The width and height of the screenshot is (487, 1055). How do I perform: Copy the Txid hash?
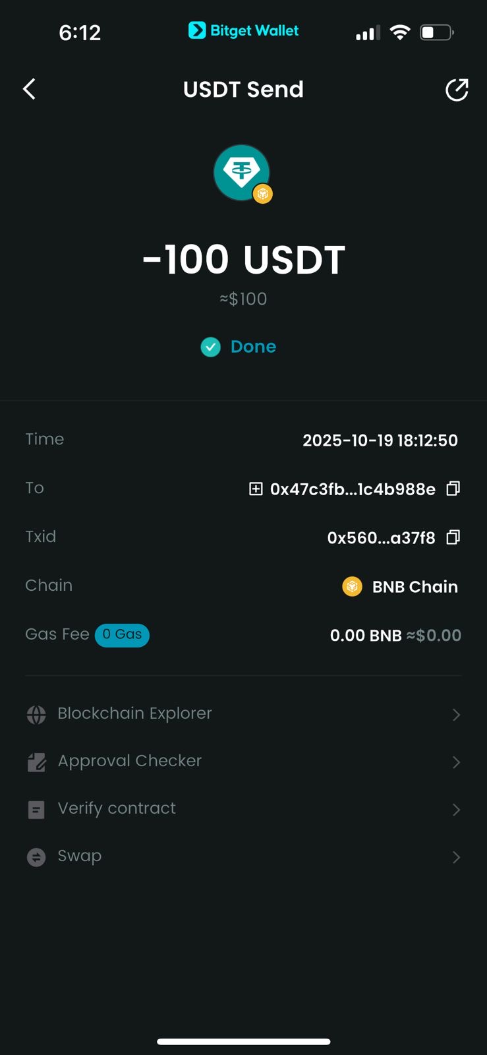(x=453, y=537)
